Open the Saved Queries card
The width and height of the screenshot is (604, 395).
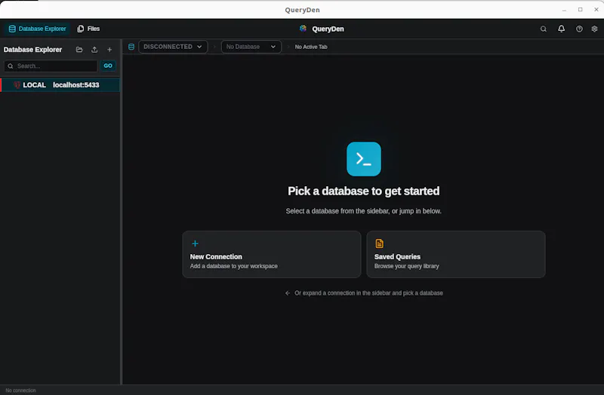(x=456, y=254)
